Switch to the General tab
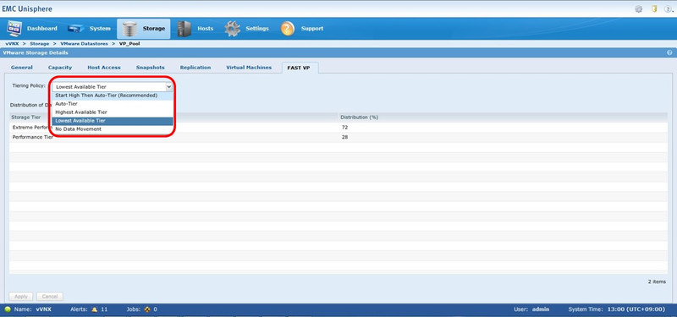The image size is (677, 317). click(22, 68)
